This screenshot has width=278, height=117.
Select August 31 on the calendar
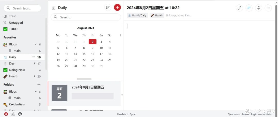[101, 66]
